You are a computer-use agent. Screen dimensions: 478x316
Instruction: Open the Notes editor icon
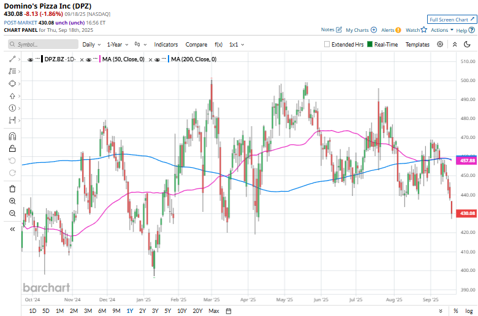coord(339,29)
